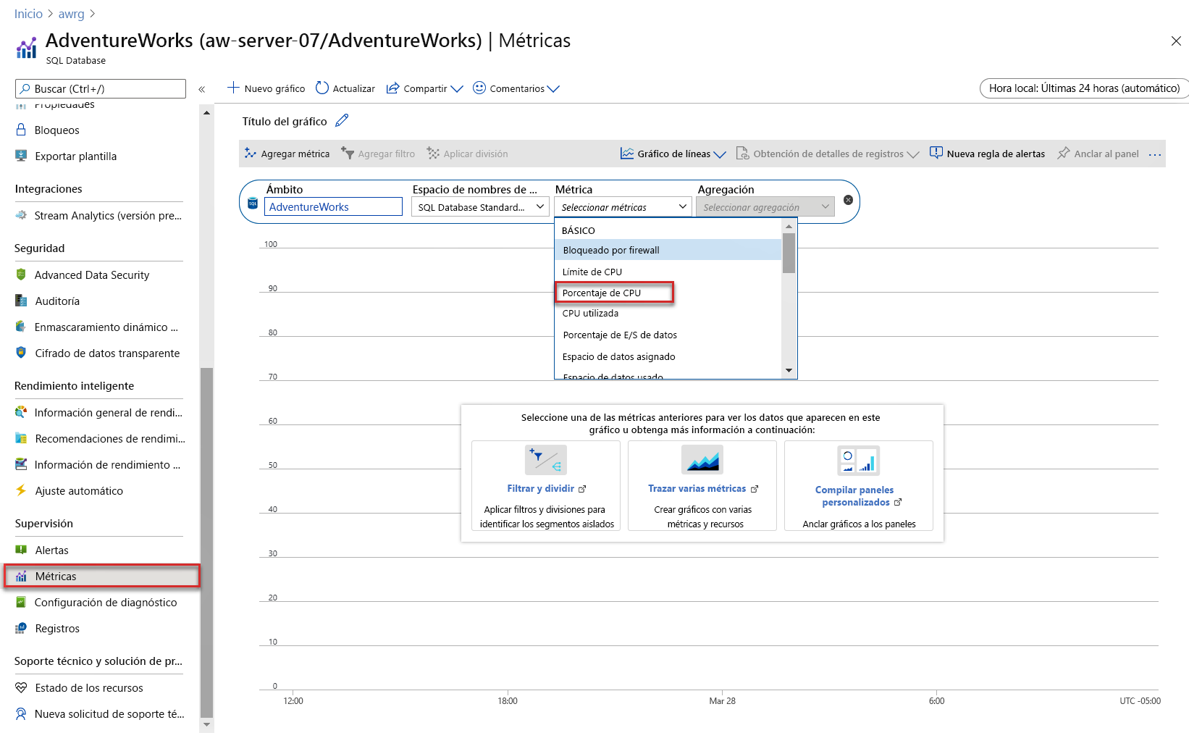The width and height of the screenshot is (1189, 733).
Task: Open the more options ellipsis in chart toolbar
Action: coord(1155,154)
